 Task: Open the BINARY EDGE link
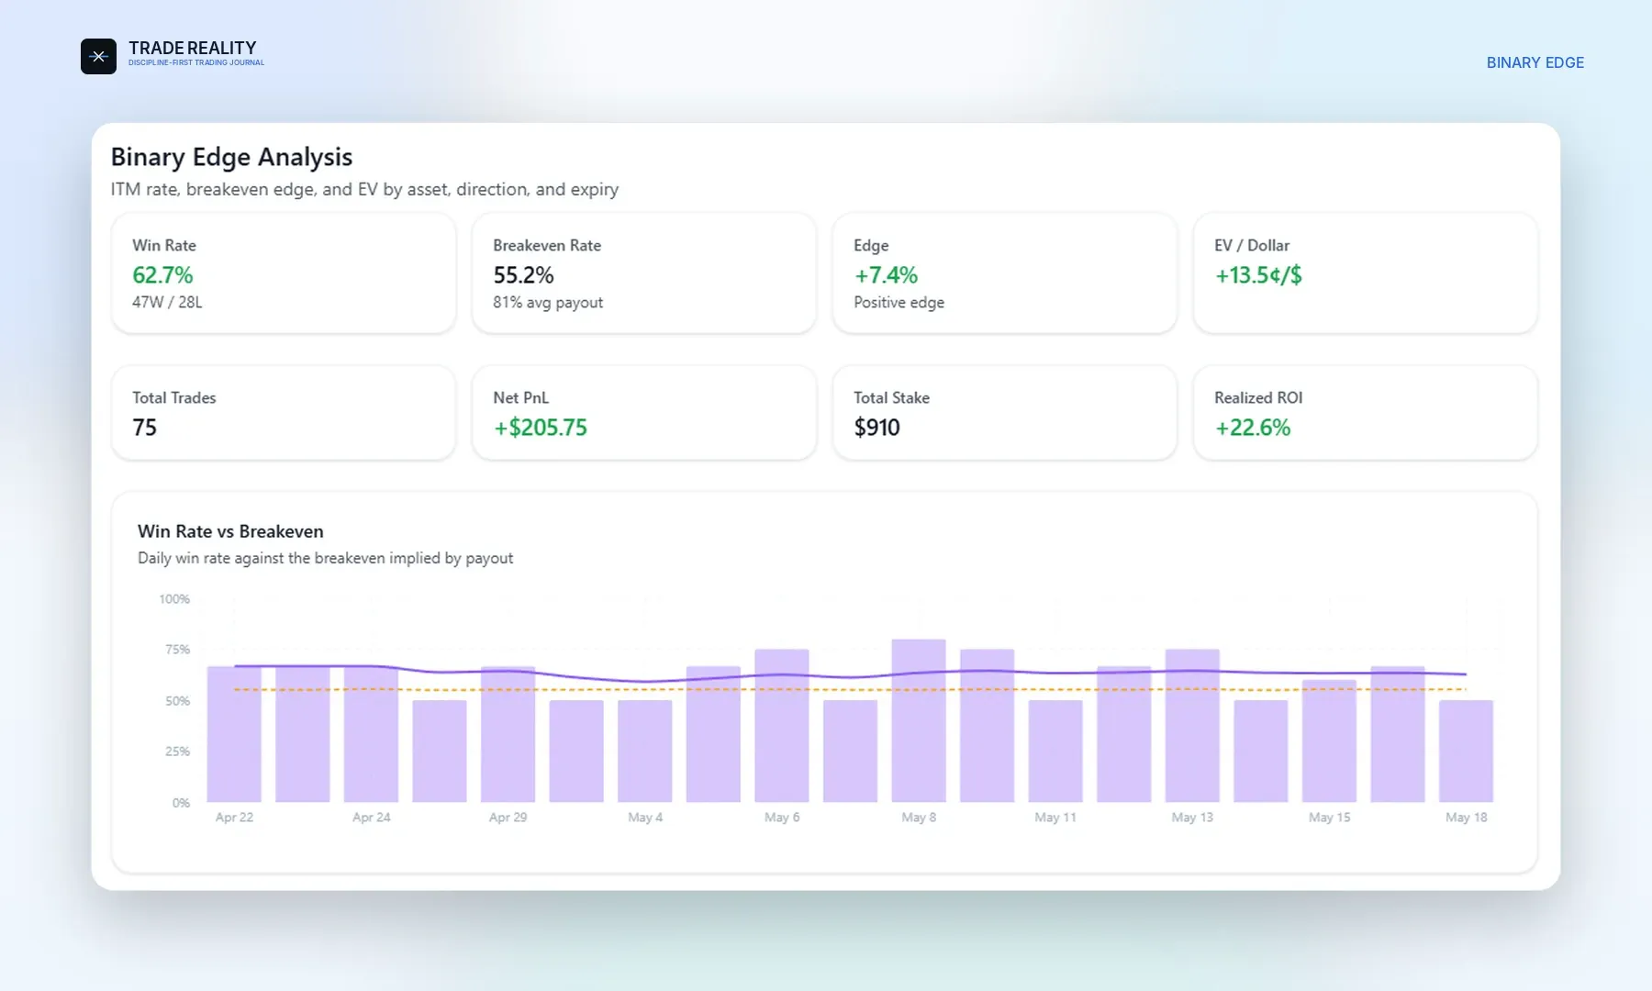[x=1535, y=62]
